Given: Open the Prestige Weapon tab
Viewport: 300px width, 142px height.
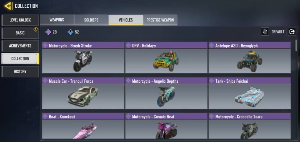Looking at the screenshot, I should (x=160, y=20).
